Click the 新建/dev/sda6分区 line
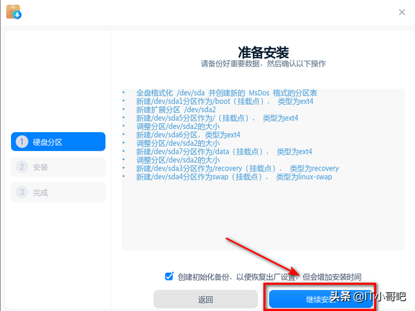Viewport: 415px width, 311px height. tap(188, 135)
